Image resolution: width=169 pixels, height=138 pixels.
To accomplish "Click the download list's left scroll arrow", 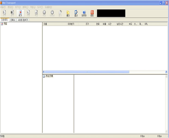I will [44, 72].
